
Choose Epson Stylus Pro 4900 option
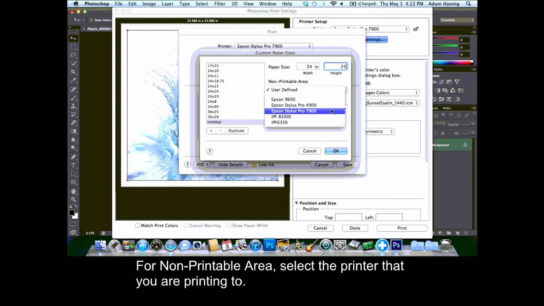(305, 105)
